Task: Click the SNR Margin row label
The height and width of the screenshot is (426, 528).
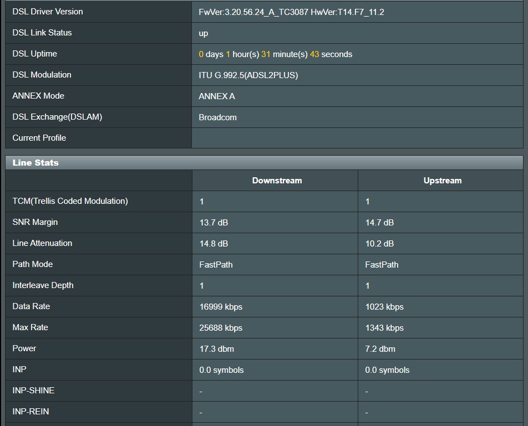Action: click(35, 222)
